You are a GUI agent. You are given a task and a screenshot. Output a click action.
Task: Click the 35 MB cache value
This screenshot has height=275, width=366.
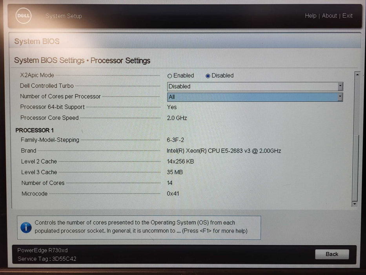(x=175, y=172)
